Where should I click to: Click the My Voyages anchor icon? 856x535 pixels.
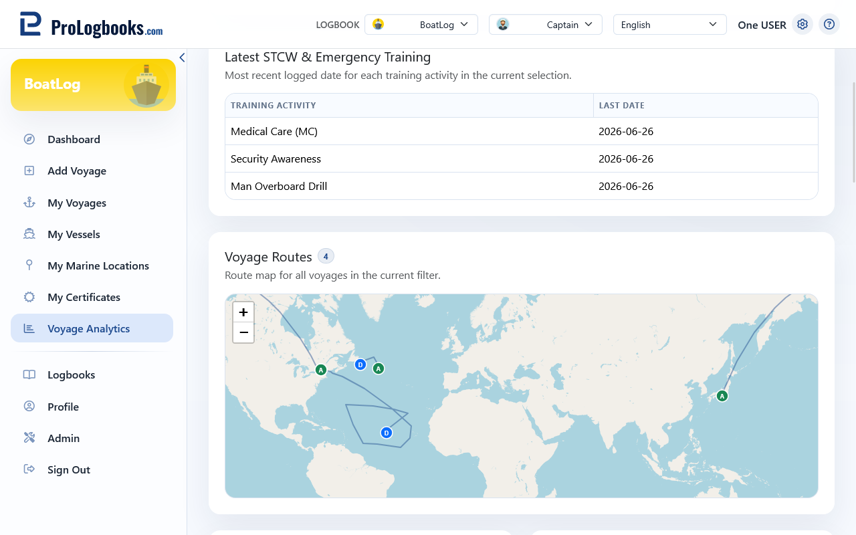[x=29, y=203]
